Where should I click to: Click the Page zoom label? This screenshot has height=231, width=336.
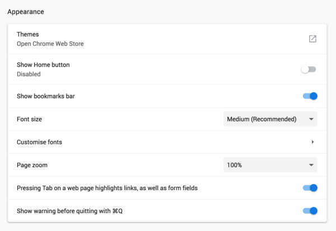pos(32,165)
